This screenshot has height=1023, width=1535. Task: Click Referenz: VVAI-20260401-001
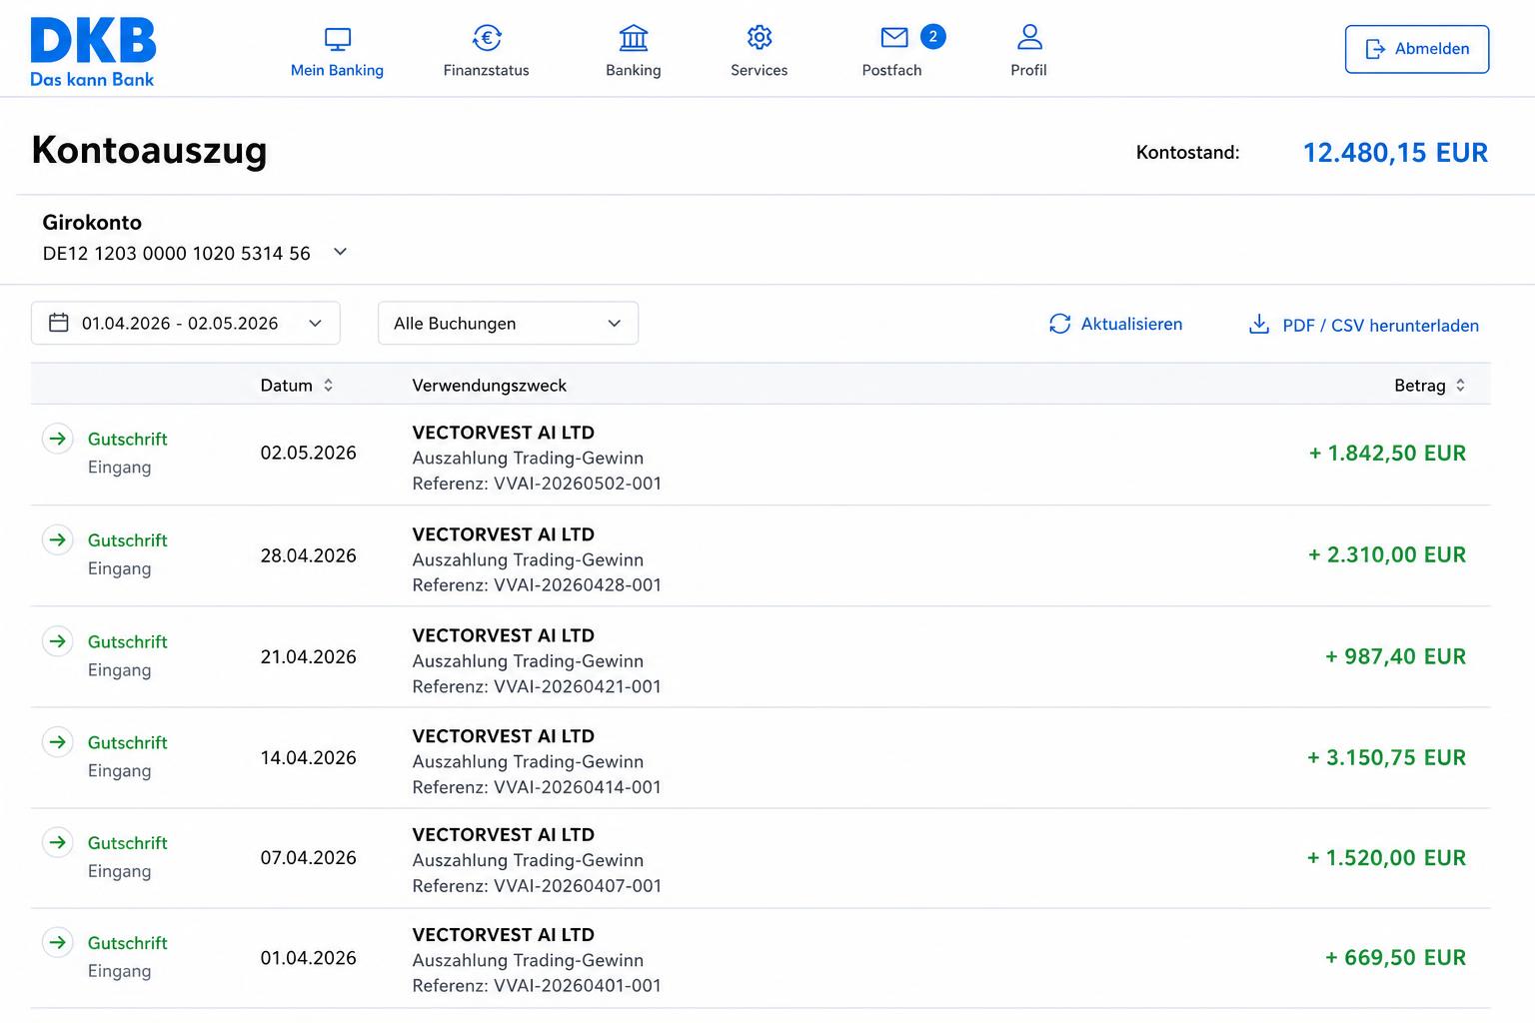tap(537, 986)
